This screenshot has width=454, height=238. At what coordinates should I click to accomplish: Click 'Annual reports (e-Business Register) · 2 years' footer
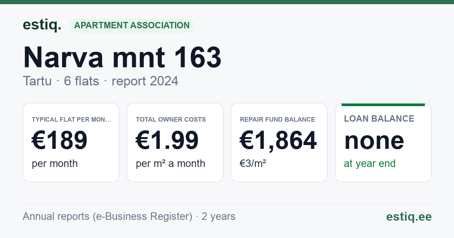(129, 216)
